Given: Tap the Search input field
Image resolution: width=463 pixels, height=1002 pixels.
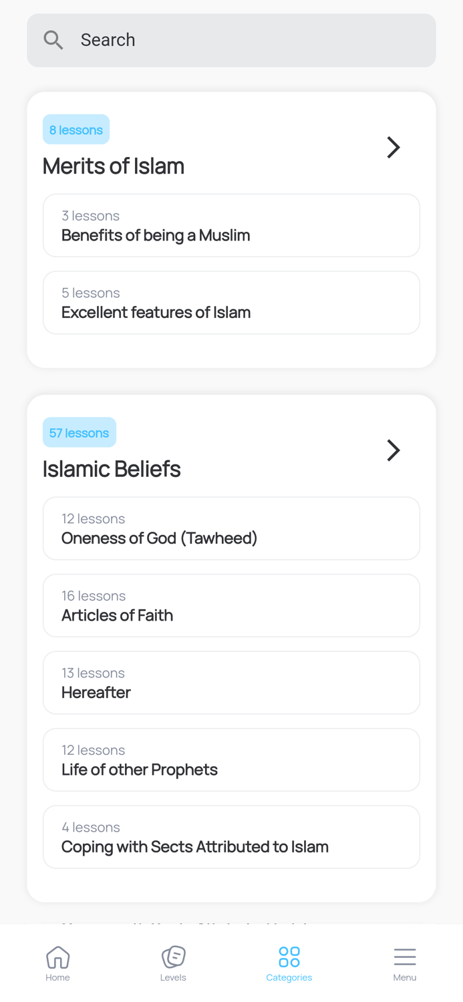Looking at the screenshot, I should (231, 39).
